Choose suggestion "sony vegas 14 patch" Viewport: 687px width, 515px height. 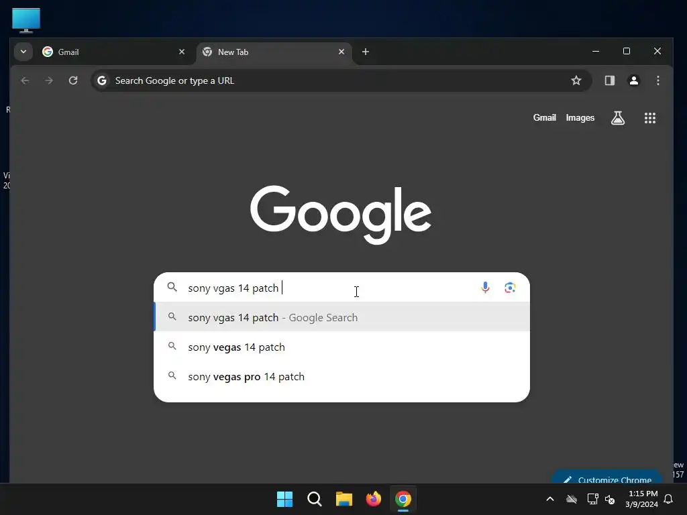(x=341, y=347)
